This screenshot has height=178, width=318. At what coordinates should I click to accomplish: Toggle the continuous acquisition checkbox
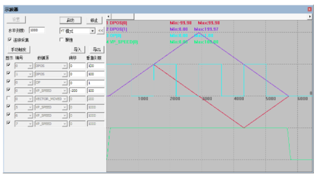(10, 39)
